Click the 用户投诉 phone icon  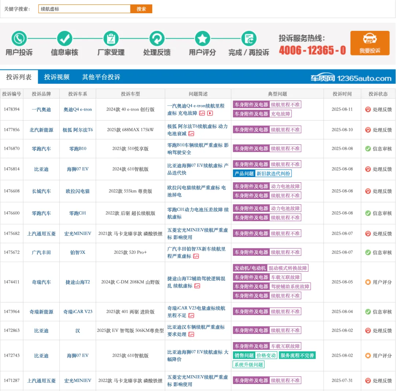point(19,38)
